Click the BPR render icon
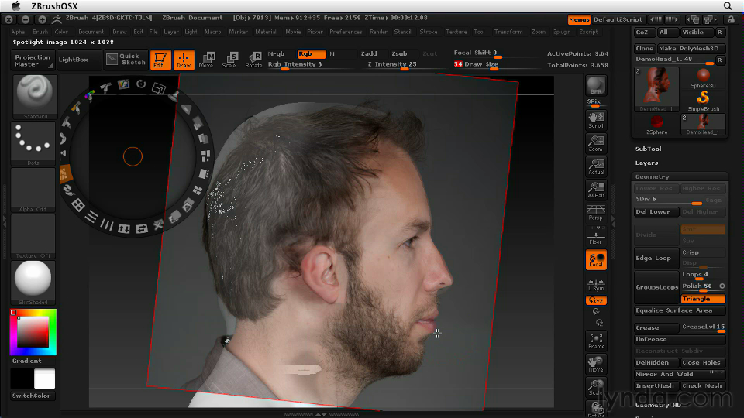Screen dimensions: 744x418 point(596,85)
